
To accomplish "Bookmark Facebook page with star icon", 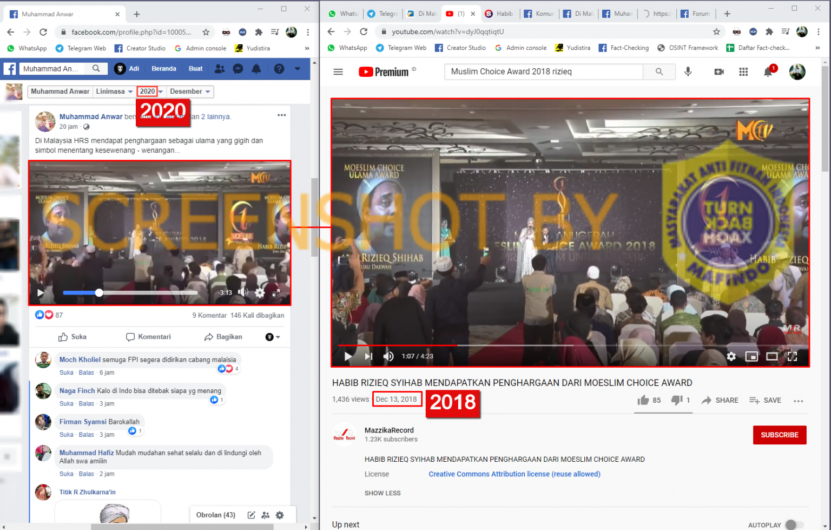I will 206,32.
